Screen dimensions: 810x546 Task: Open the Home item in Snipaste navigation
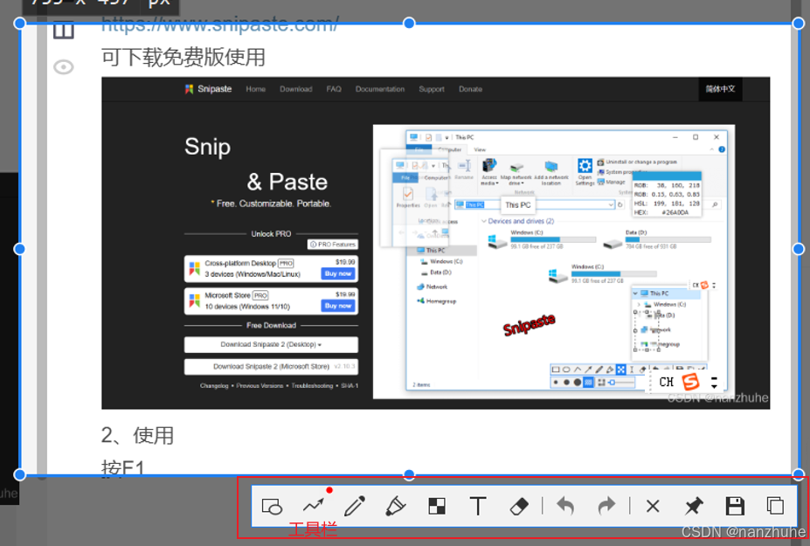coord(256,89)
